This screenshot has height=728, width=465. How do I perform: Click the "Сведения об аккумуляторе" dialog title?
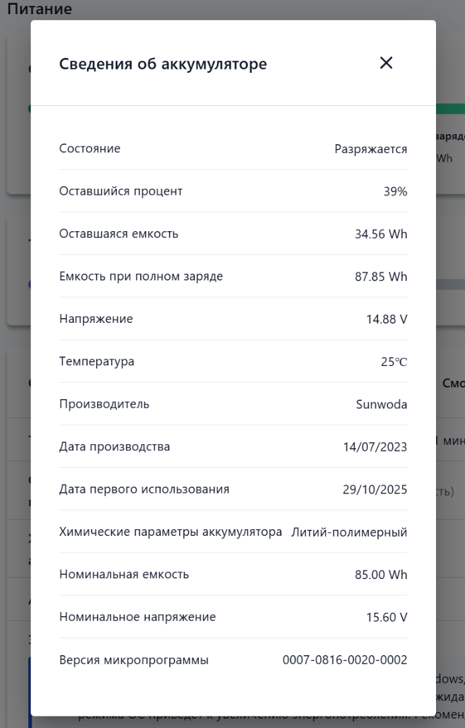(x=163, y=64)
